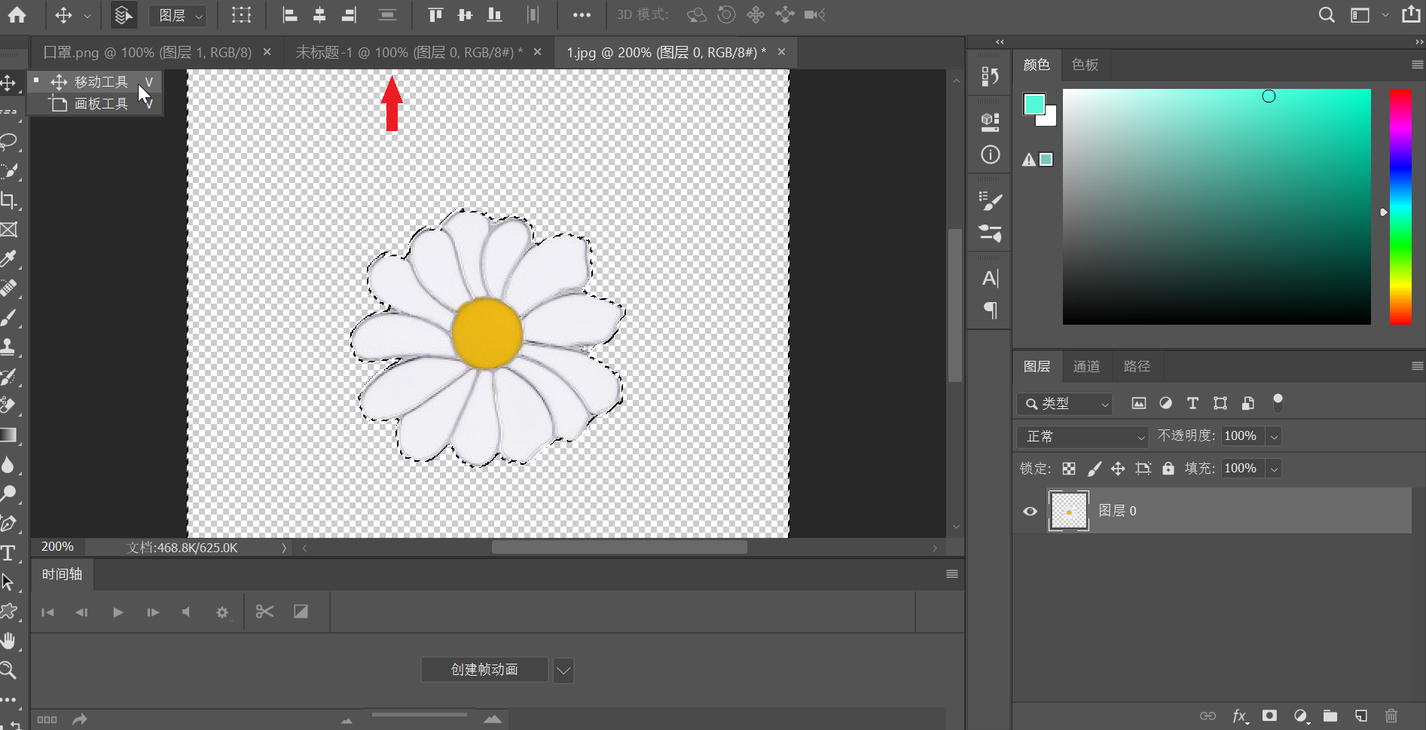1426x730 pixels.
Task: Select the Lasso tool
Action: [9, 141]
